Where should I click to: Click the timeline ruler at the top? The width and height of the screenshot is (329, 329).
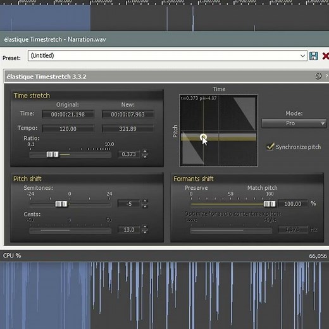pyautogui.click(x=164, y=3)
